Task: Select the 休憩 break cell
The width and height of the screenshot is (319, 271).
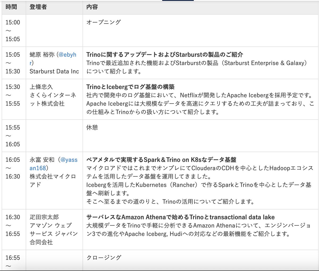Action: pyautogui.click(x=201, y=136)
